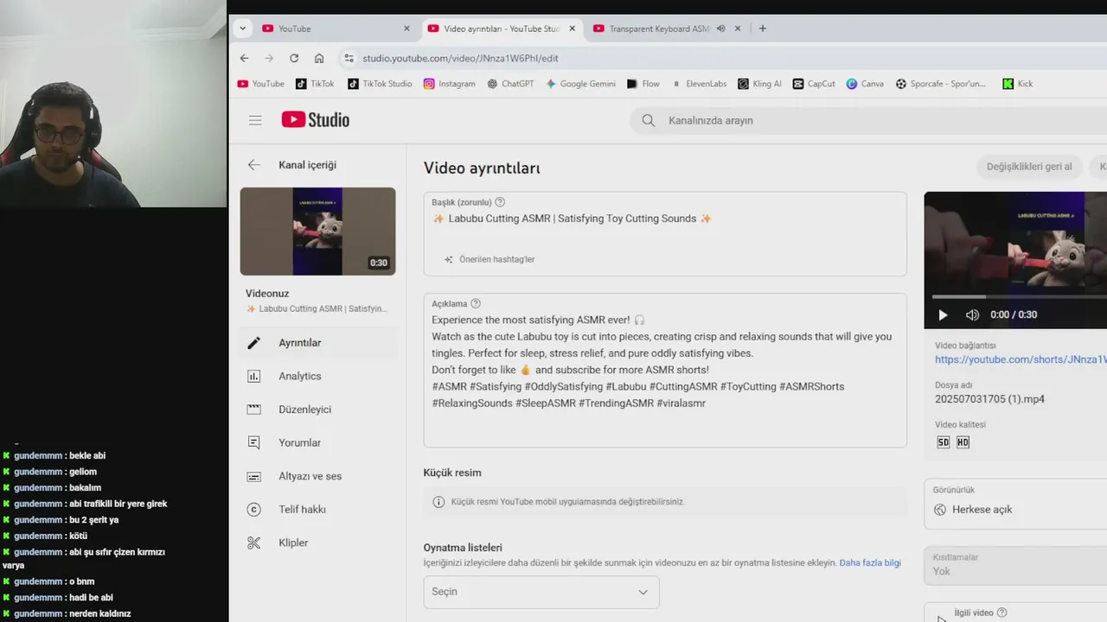Open Altyazı ve ses subtitle icon

[253, 476]
